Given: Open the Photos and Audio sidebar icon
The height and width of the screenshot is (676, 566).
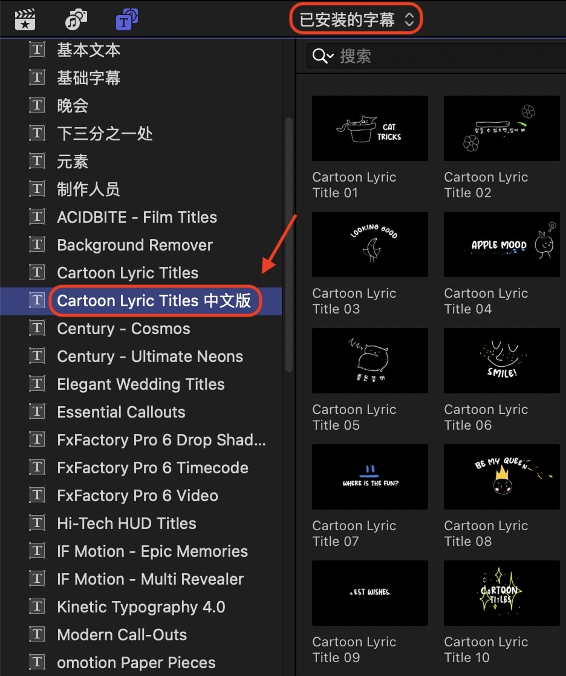Looking at the screenshot, I should pyautogui.click(x=76, y=20).
